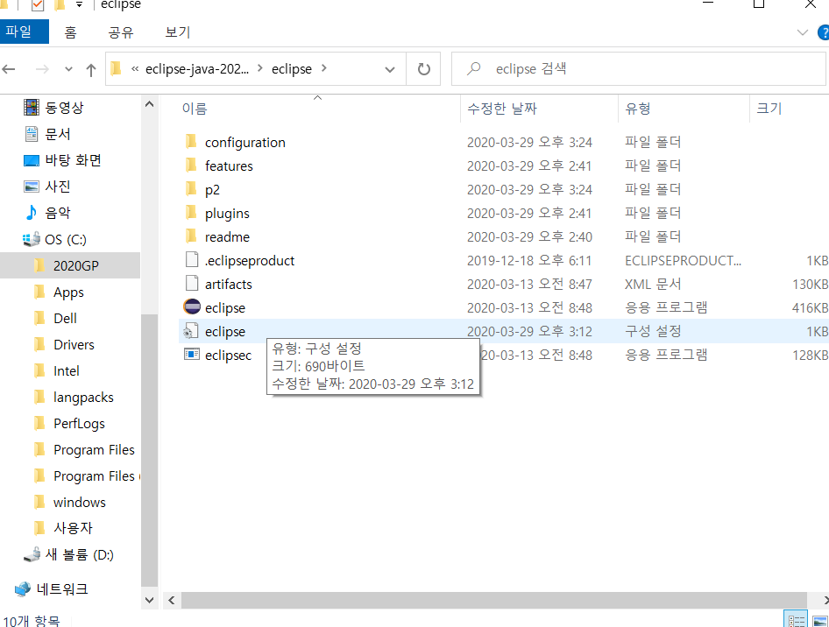Screen dimensions: 829x627
Task: Select the eclipse application purple sphere icon
Action: click(191, 306)
